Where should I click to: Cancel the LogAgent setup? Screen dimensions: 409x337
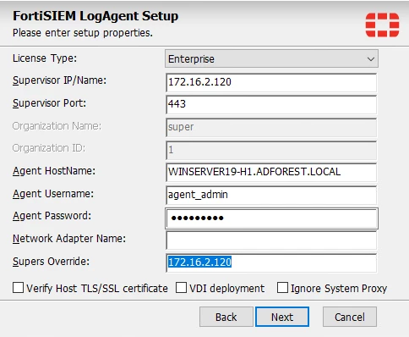pyautogui.click(x=350, y=317)
